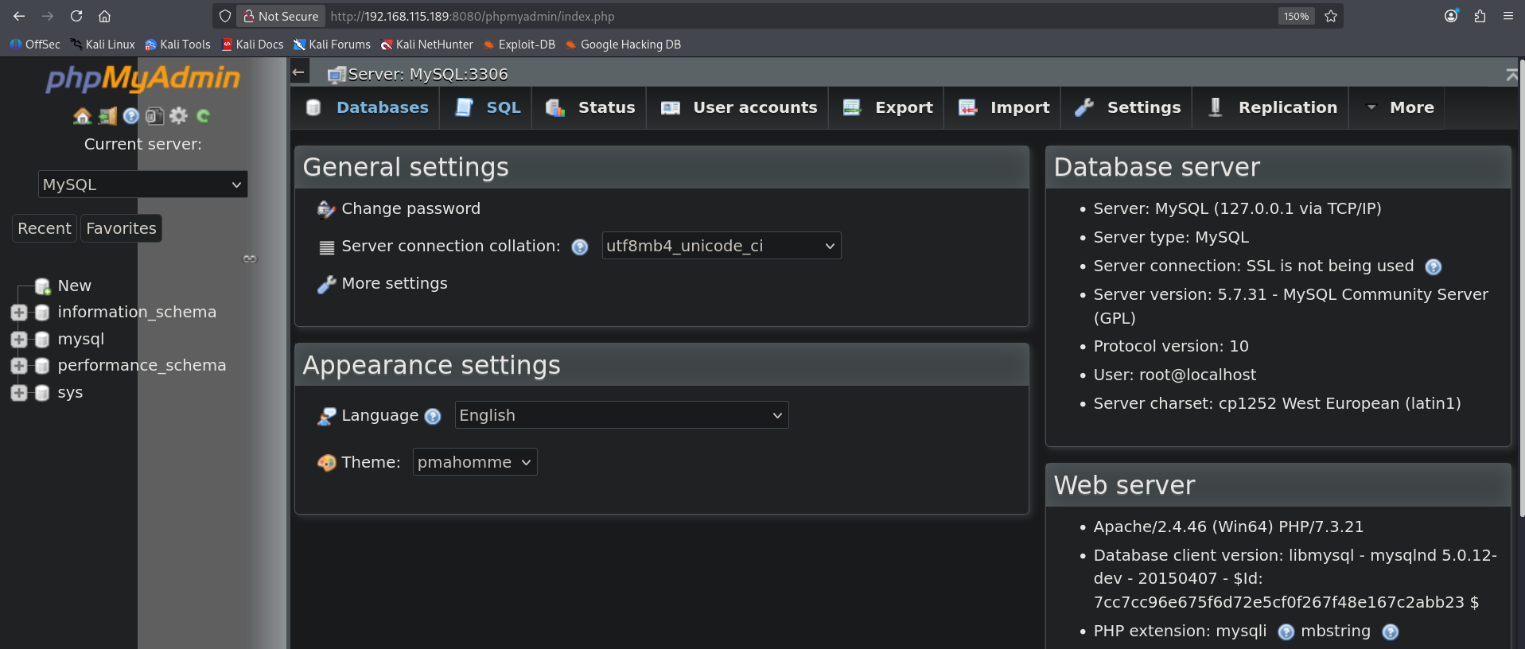Click the browser home icon
The width and height of the screenshot is (1525, 649).
[104, 16]
